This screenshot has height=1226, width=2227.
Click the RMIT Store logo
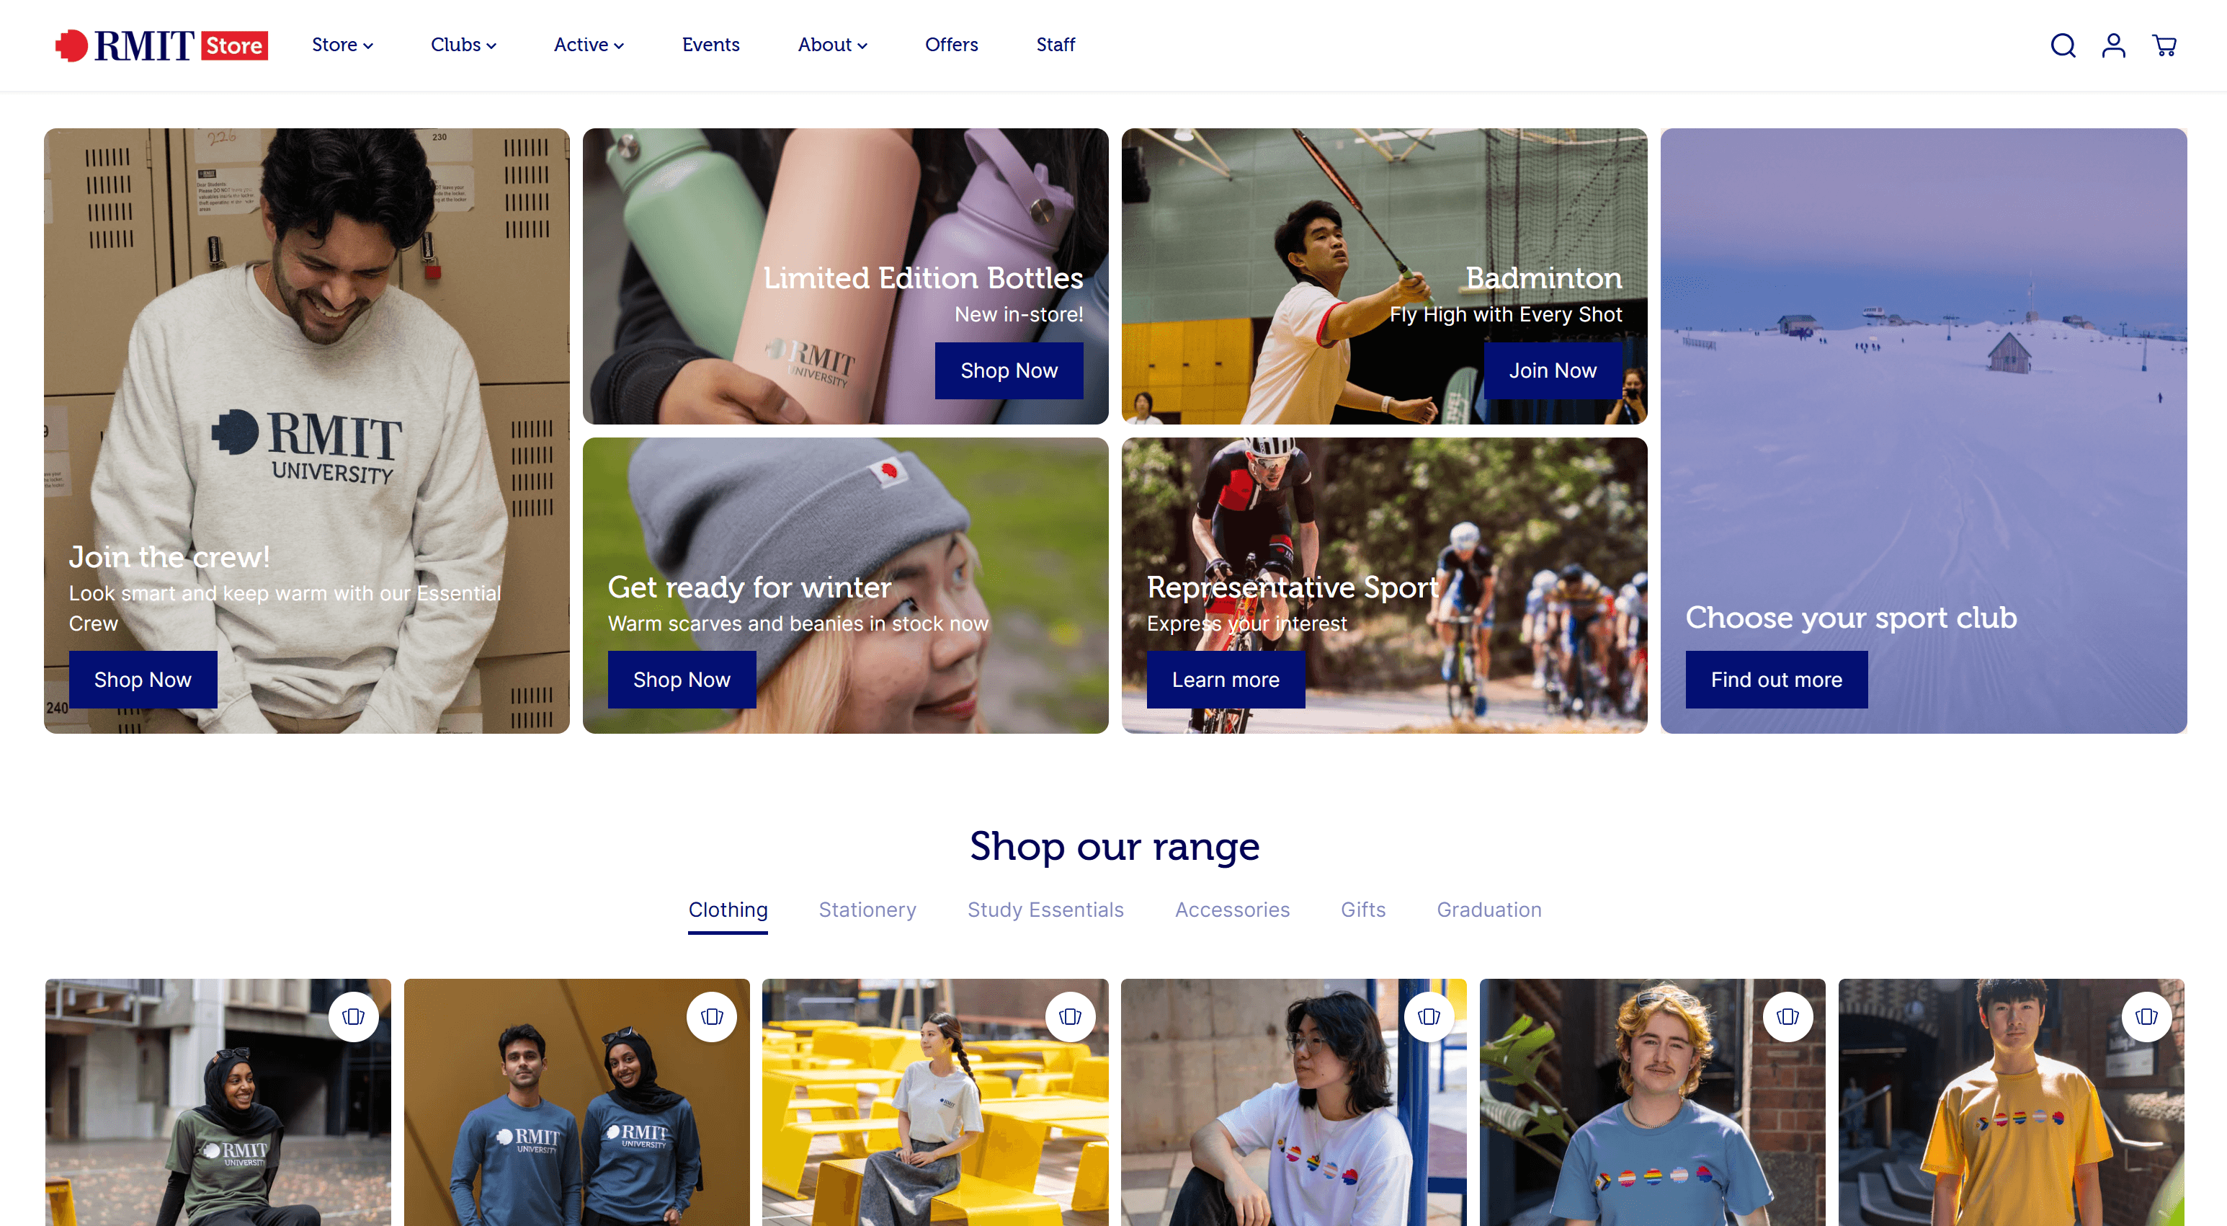click(x=161, y=45)
